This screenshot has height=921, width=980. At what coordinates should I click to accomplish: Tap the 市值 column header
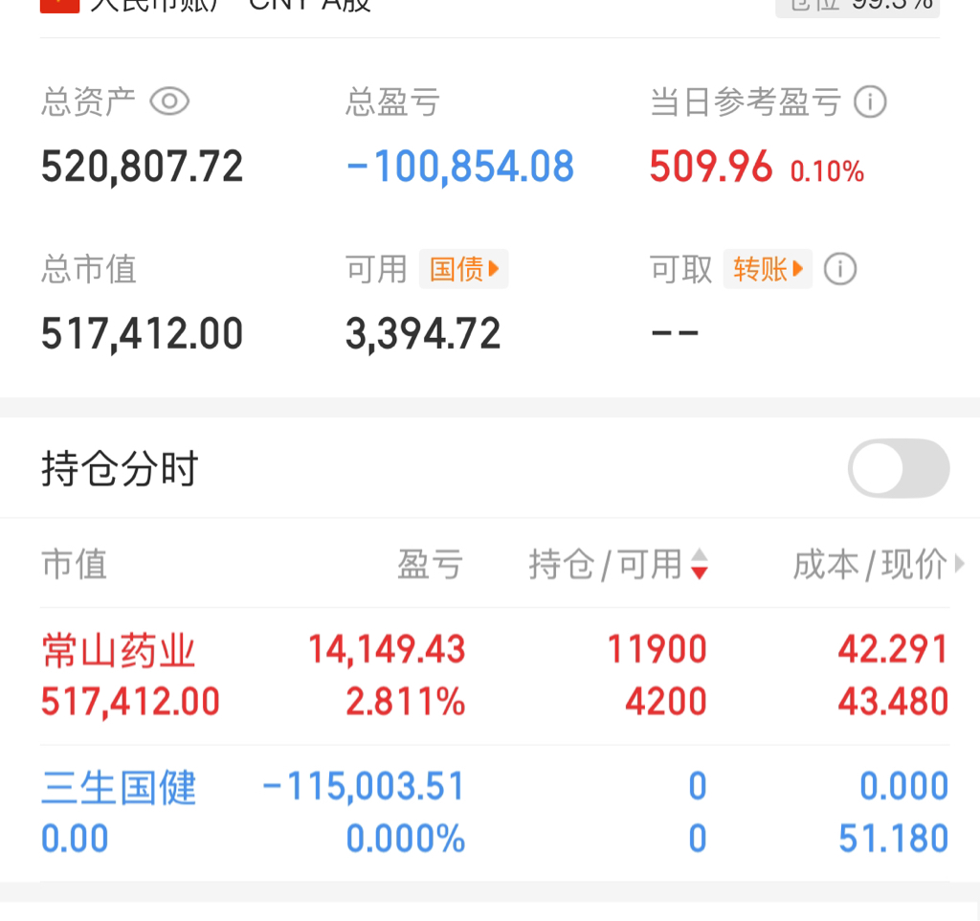tap(75, 564)
